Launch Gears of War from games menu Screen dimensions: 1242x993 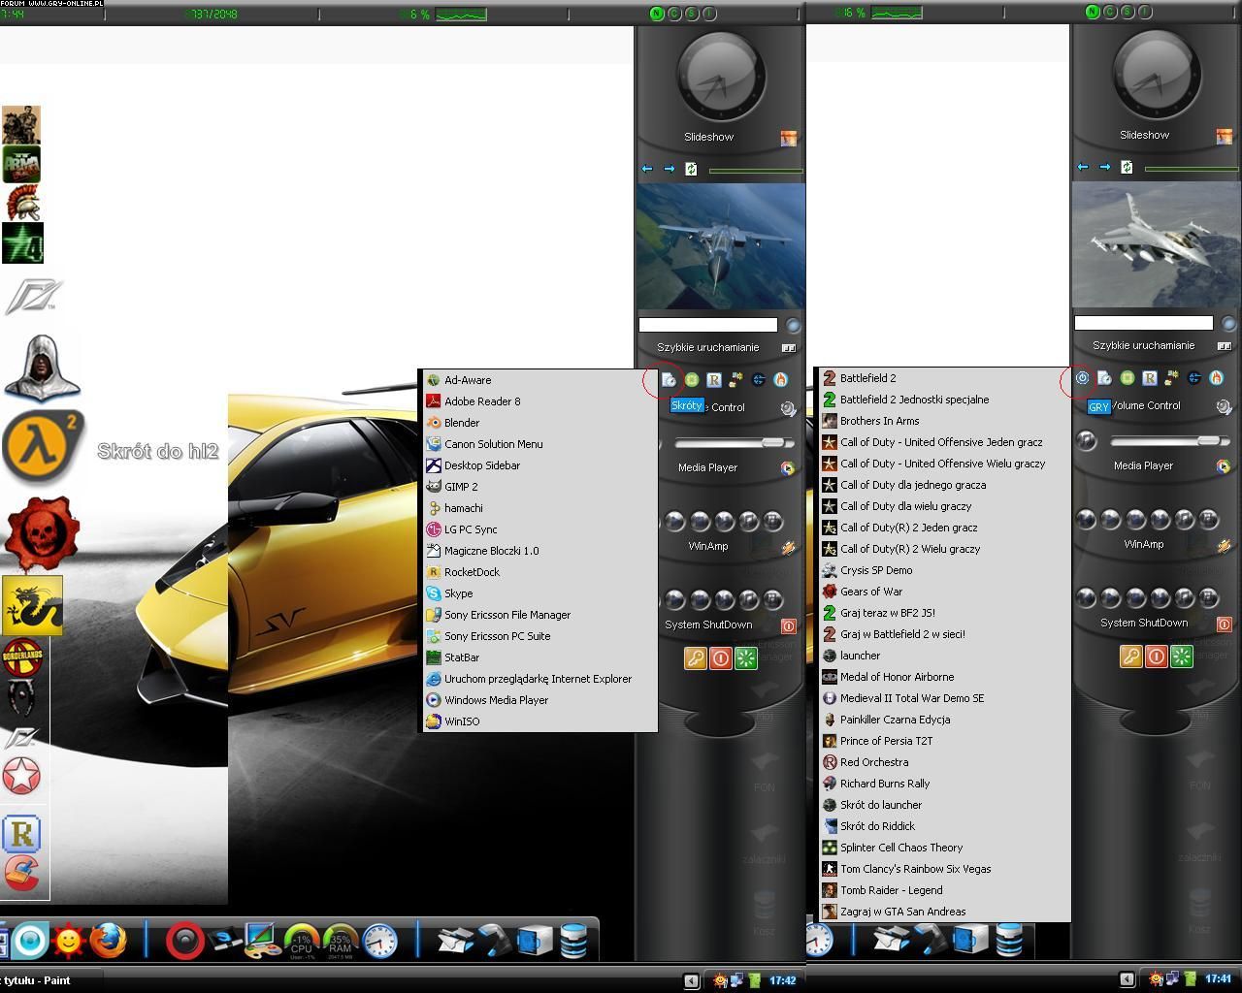tap(943, 592)
